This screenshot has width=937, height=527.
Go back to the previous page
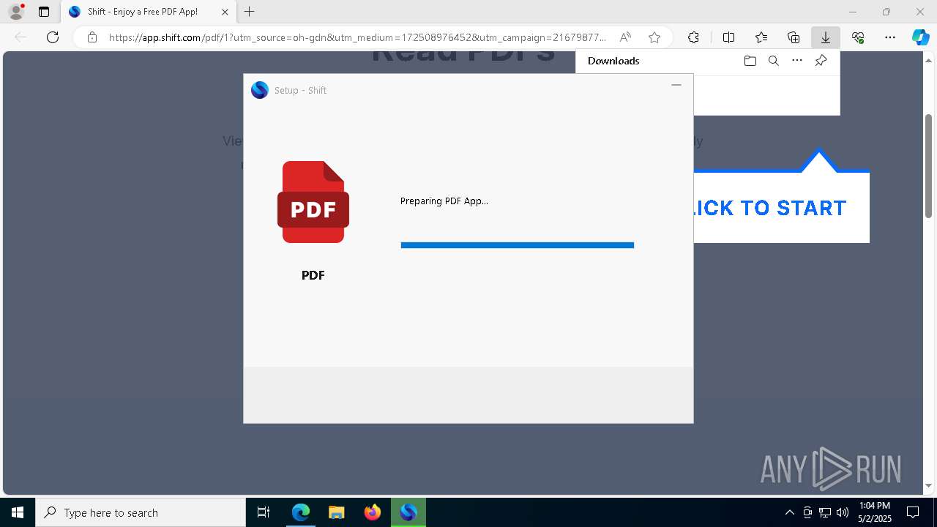pos(20,37)
